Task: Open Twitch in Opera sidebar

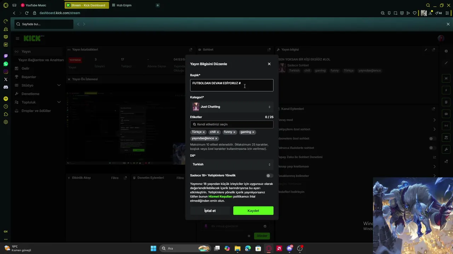Action: tap(6, 56)
